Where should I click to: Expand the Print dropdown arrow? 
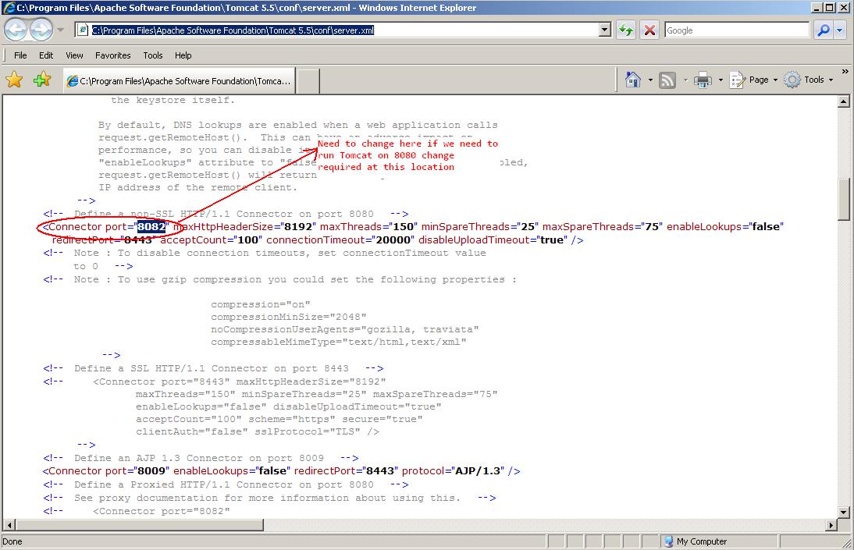[x=721, y=80]
